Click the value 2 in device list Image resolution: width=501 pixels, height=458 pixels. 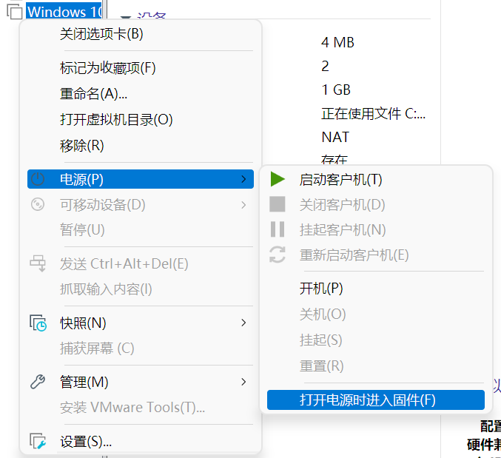325,66
